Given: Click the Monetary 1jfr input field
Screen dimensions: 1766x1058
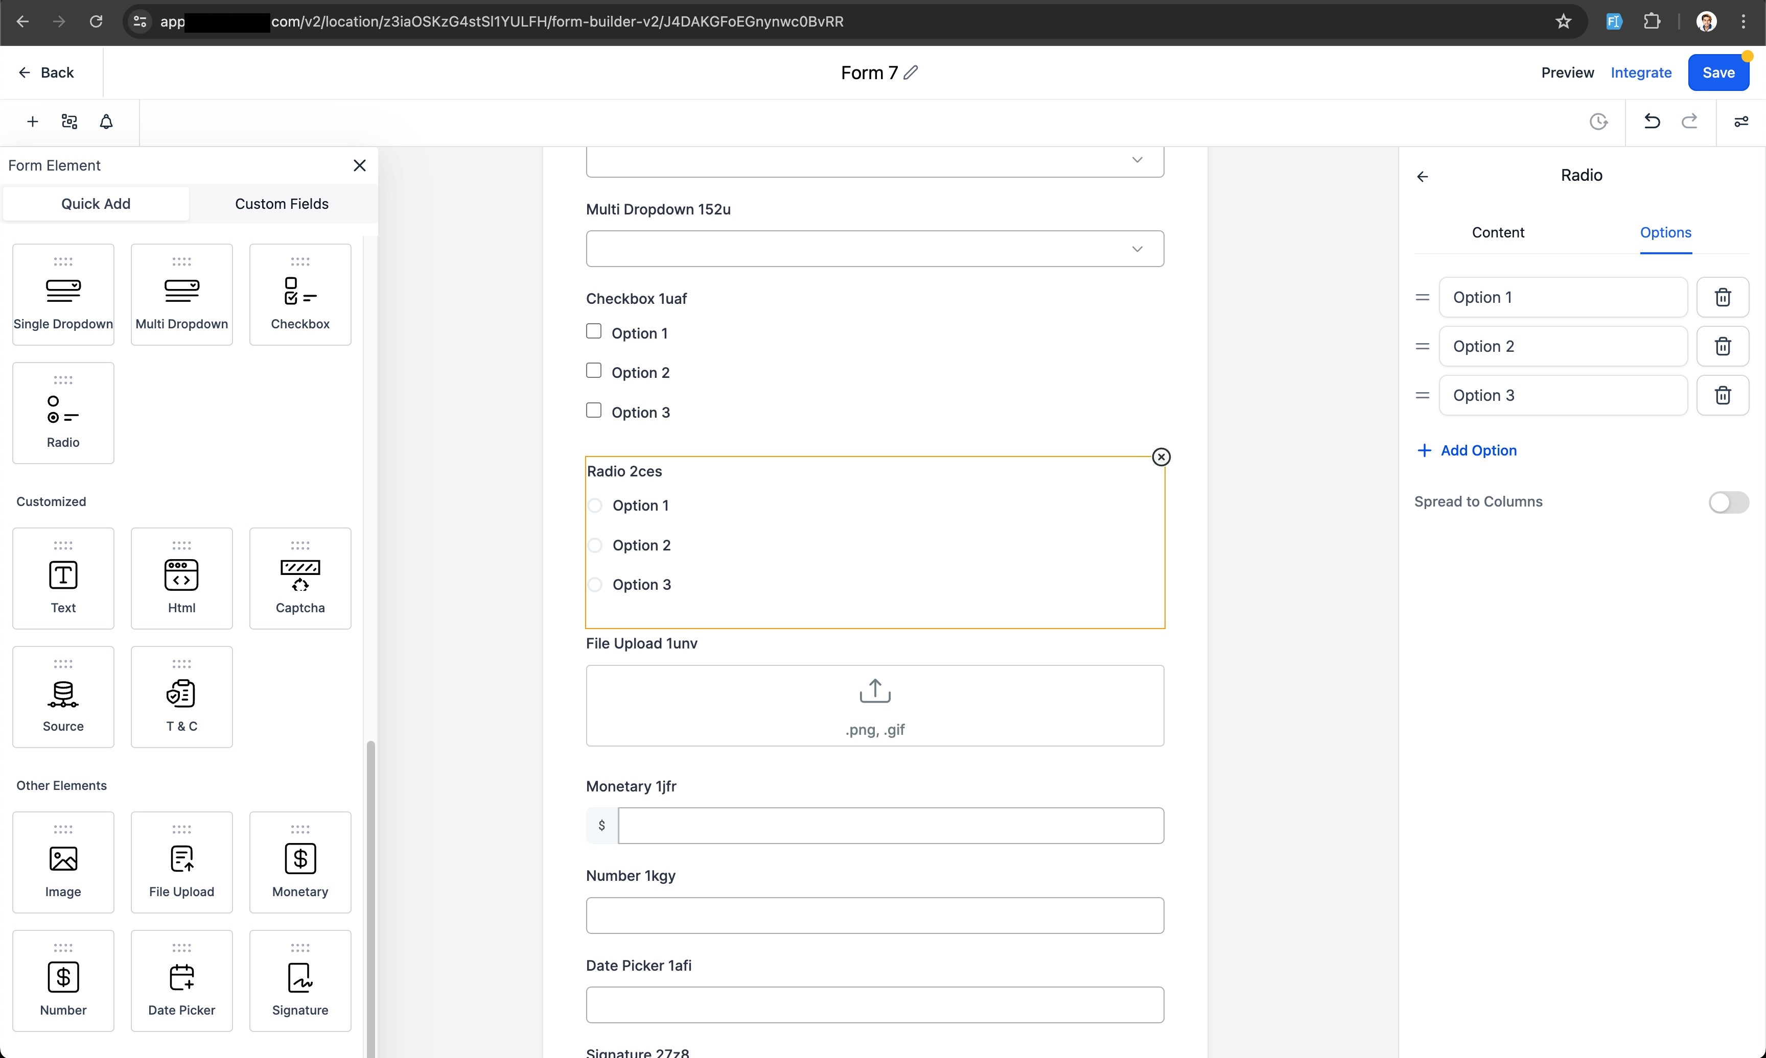Looking at the screenshot, I should (891, 826).
